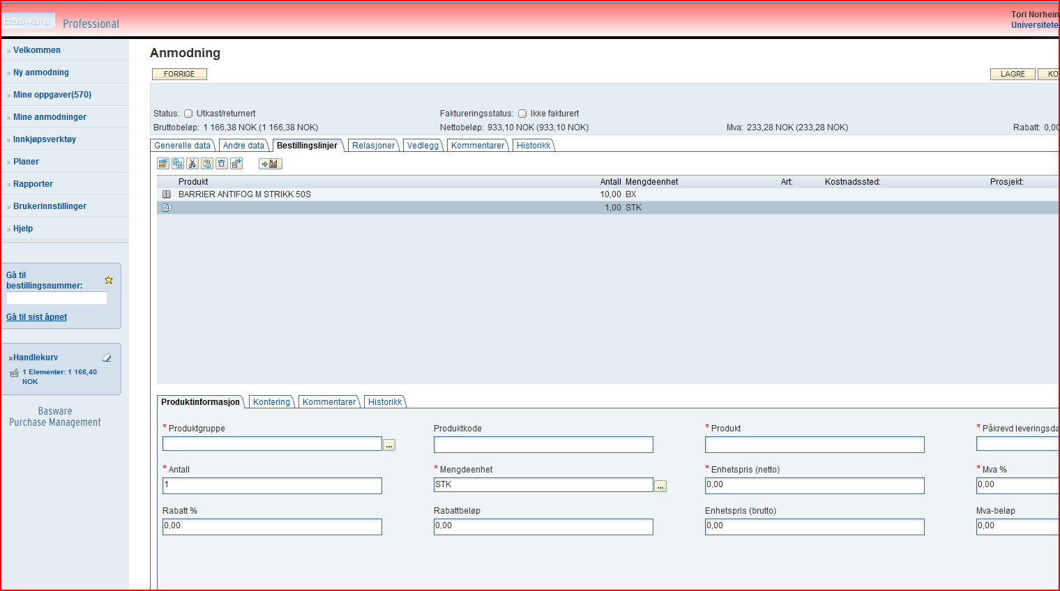Click the Handlekurv link

click(36, 358)
